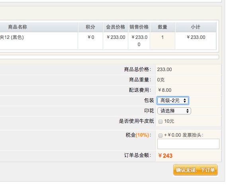The height and width of the screenshot is (186, 229).
Task: Click the up-down arrows on 印花 select
Action: click(x=188, y=111)
